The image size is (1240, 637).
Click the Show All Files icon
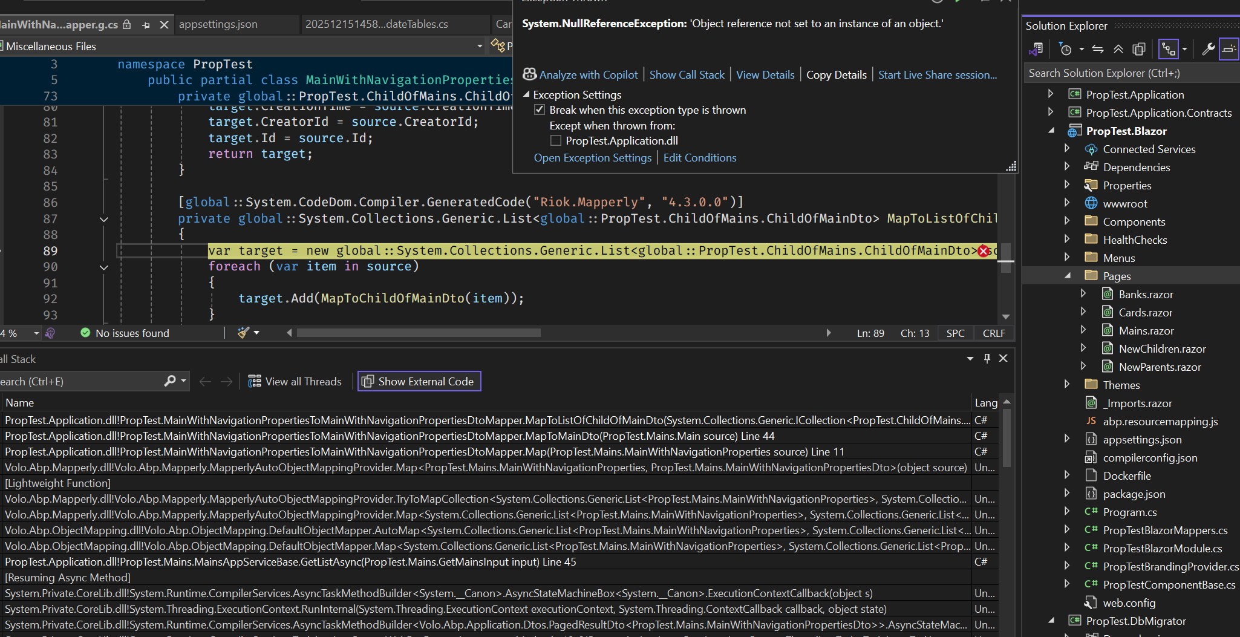(1139, 50)
